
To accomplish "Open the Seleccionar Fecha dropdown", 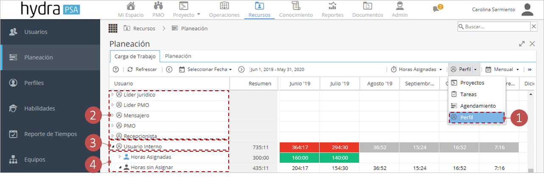I will (205, 70).
